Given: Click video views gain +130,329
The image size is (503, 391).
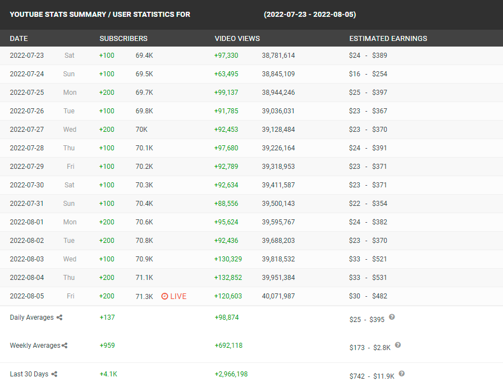Looking at the screenshot, I should click(x=228, y=259).
